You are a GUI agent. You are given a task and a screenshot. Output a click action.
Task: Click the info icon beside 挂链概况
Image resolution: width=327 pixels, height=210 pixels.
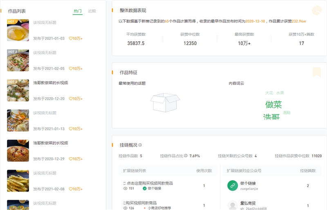pos(140,145)
